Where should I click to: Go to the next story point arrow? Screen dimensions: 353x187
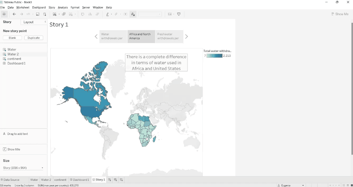(186, 36)
